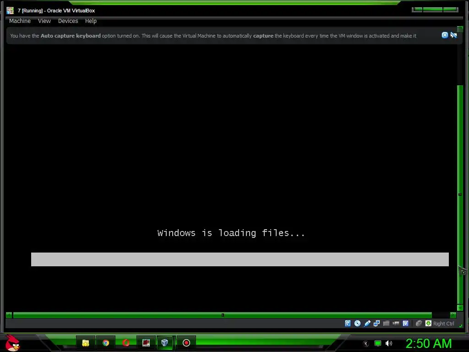Launch Opera browser from the taskbar

[x=126, y=343]
